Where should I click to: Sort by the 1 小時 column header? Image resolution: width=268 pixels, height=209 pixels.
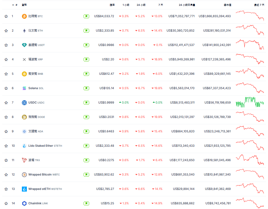(126, 5)
